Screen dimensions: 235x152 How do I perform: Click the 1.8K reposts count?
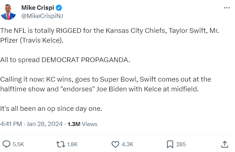[x=72, y=144]
